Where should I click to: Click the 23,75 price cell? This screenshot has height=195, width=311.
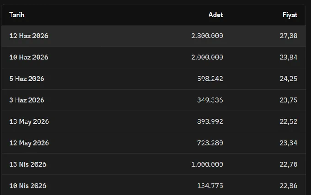point(289,100)
